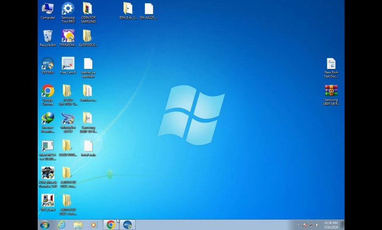382x230 pixels.
Task: Select the ODIN FOR SAMSUNG folder
Action: point(88,13)
